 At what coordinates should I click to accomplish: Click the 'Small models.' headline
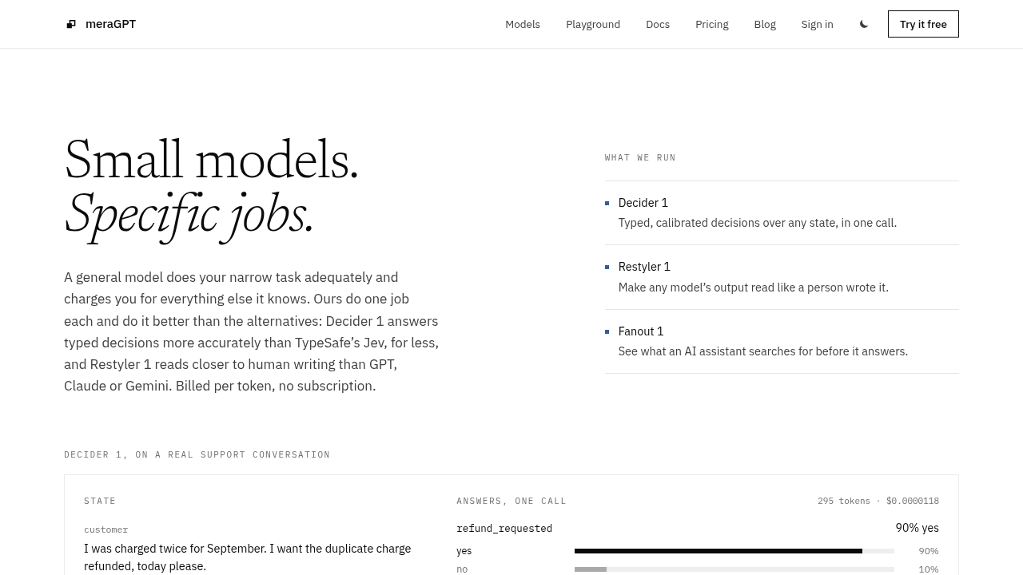coord(211,160)
